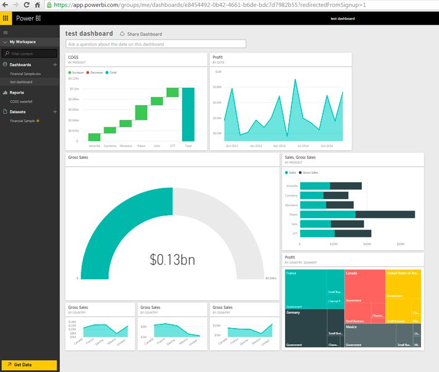Click the browser address bar URL
This screenshot has width=439, height=372.
[210, 5]
